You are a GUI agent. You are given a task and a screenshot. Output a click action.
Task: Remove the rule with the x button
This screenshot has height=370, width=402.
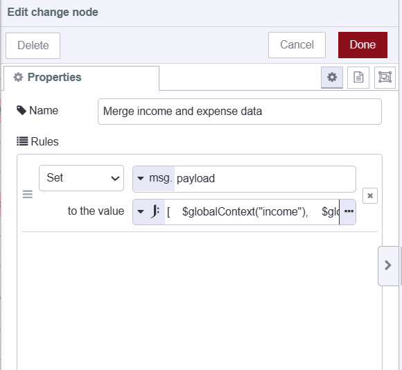[370, 196]
